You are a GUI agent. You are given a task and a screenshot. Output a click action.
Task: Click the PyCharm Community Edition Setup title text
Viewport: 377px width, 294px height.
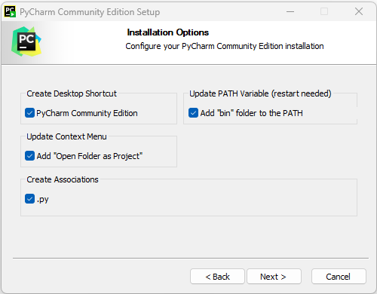pos(90,12)
